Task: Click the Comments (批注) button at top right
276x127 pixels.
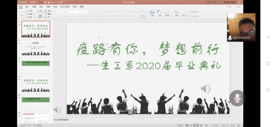Action: pyautogui.click(x=238, y=7)
